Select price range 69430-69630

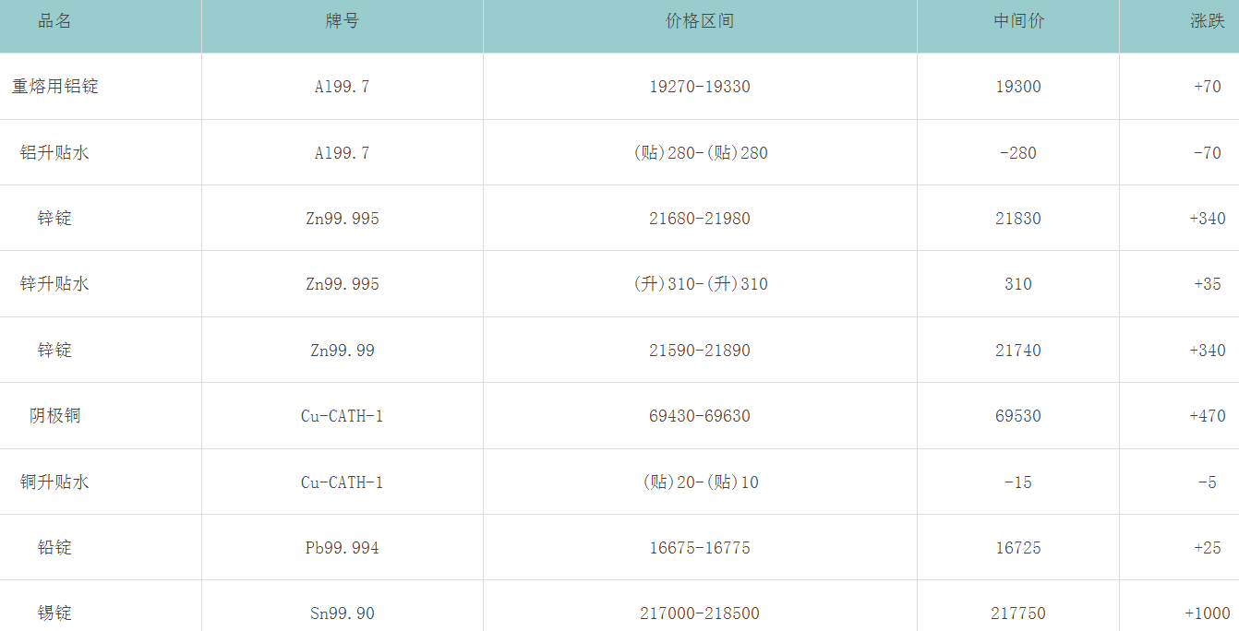[x=700, y=416]
